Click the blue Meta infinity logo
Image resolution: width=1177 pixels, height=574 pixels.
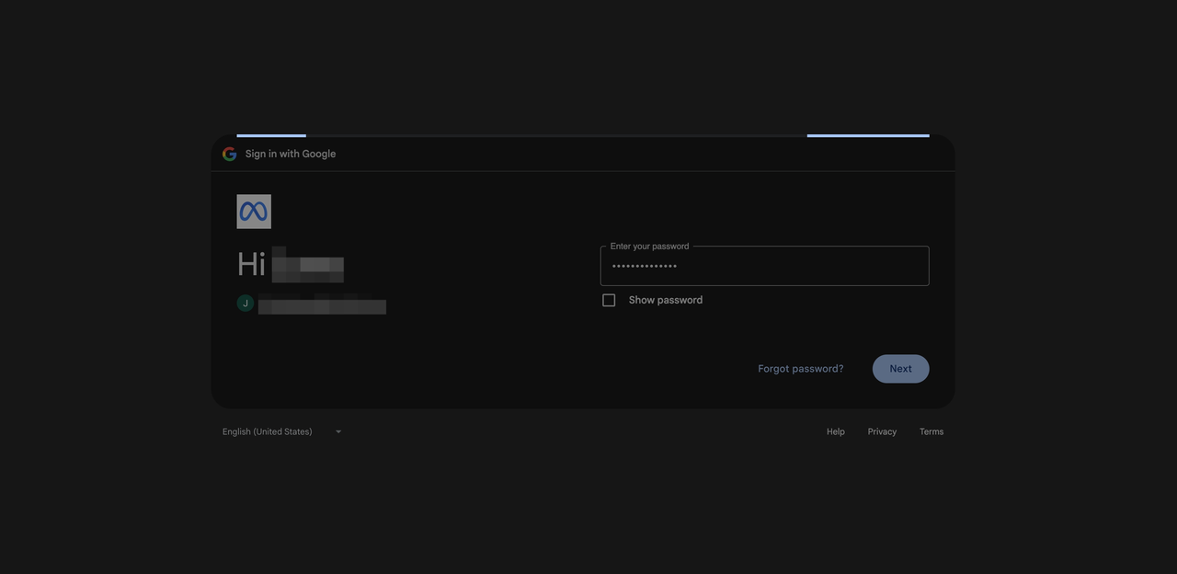254,212
